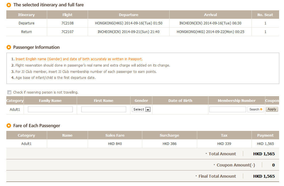Image resolution: width=284 pixels, height=186 pixels.
Task: Click the Itinerary column header
Action: [x=26, y=15]
